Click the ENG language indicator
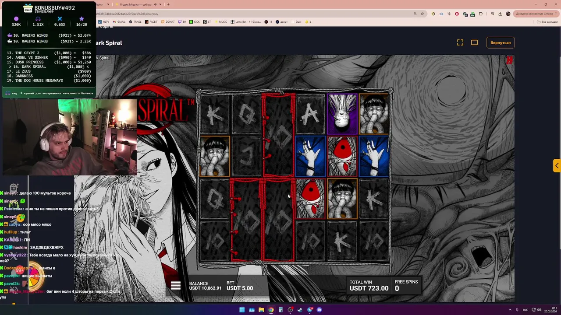This screenshot has width=561, height=315. click(x=525, y=310)
